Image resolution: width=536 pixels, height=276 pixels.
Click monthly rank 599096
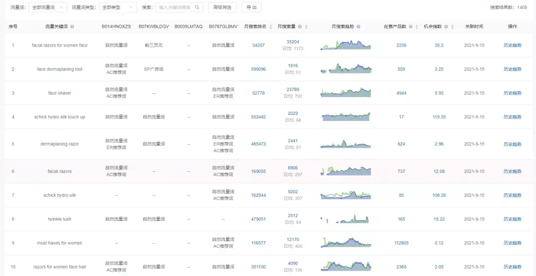click(x=259, y=69)
